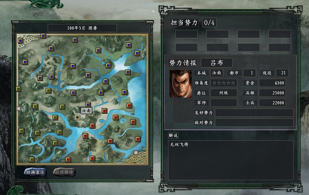Click the 难易度 star rating
The image size is (309, 195).
[224, 83]
